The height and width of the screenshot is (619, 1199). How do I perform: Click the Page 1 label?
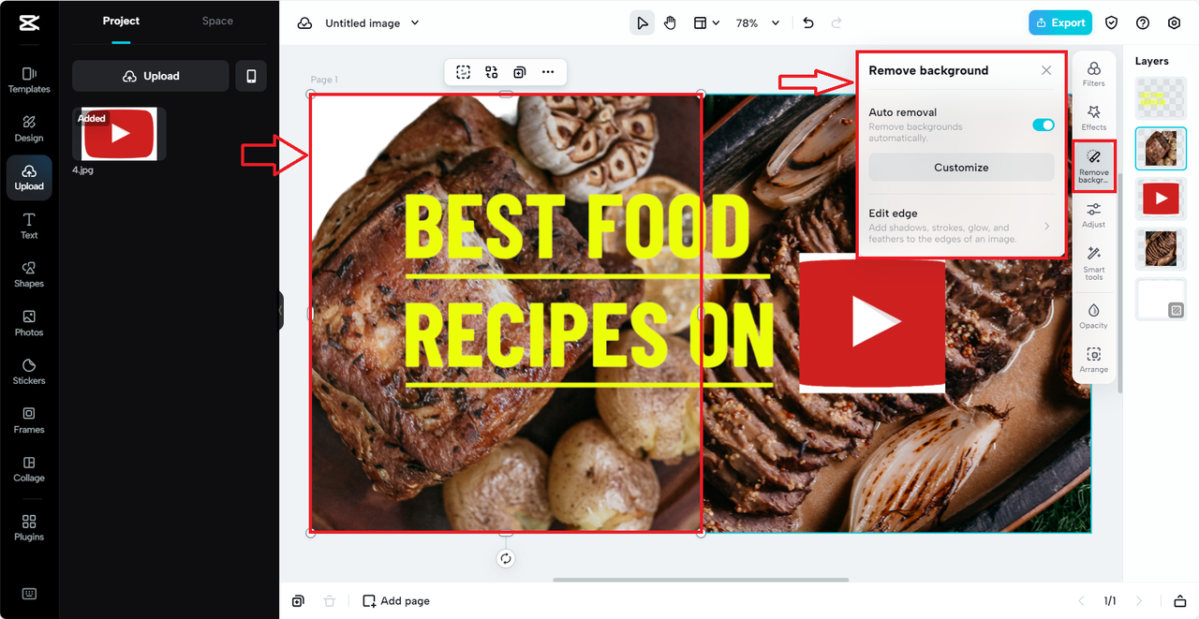[324, 80]
